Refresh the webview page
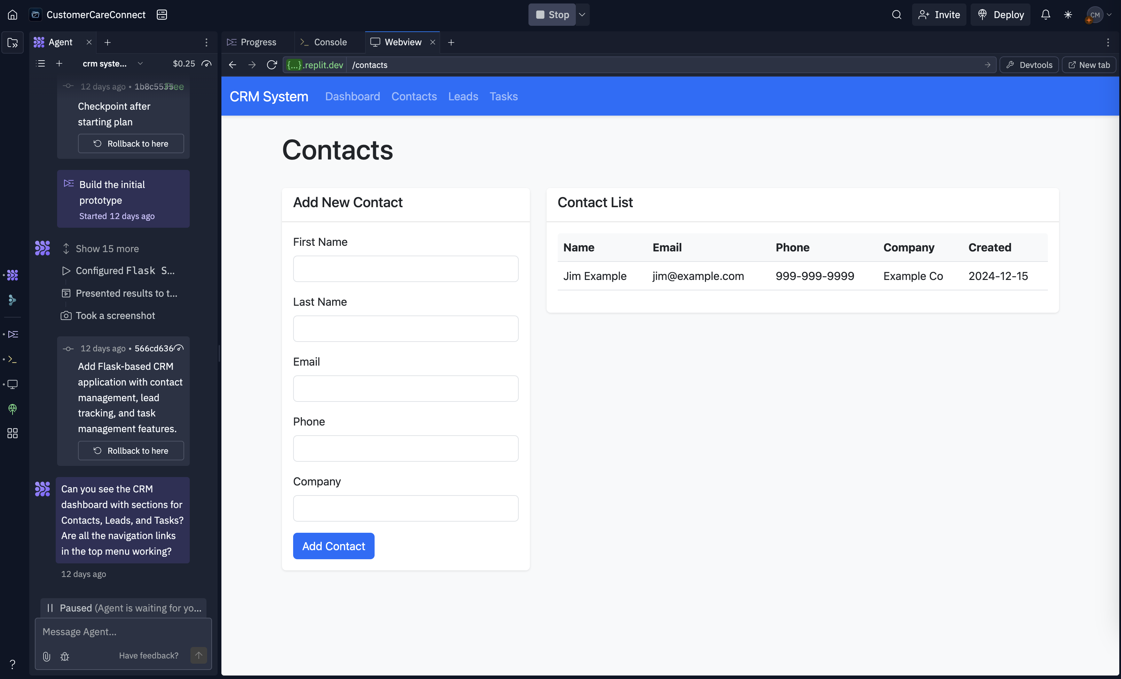This screenshot has height=679, width=1121. point(272,65)
